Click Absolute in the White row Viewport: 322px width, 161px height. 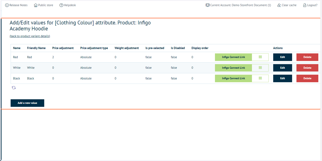point(86,68)
